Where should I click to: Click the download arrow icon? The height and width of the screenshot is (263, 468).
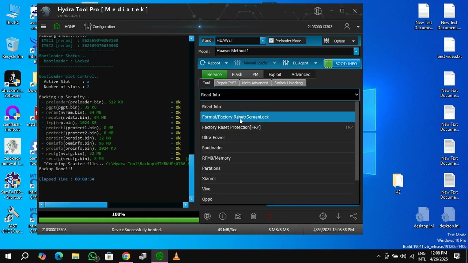tap(338, 216)
